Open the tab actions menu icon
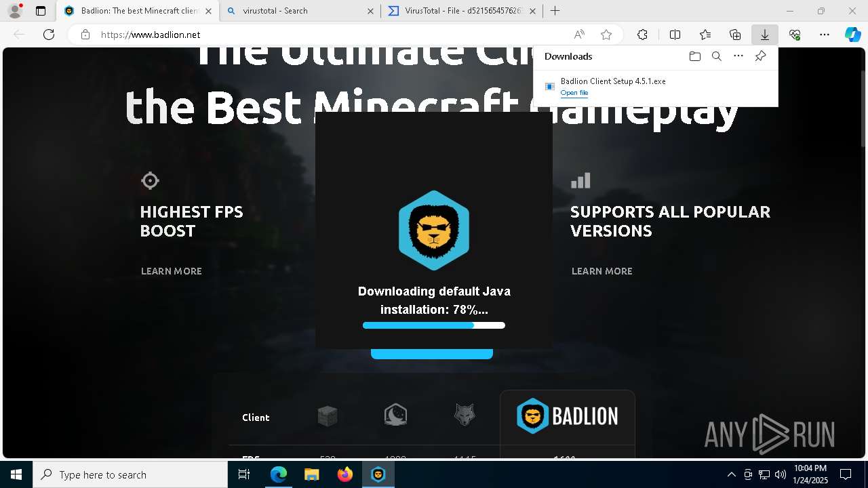Image resolution: width=868 pixels, height=488 pixels. tap(41, 11)
